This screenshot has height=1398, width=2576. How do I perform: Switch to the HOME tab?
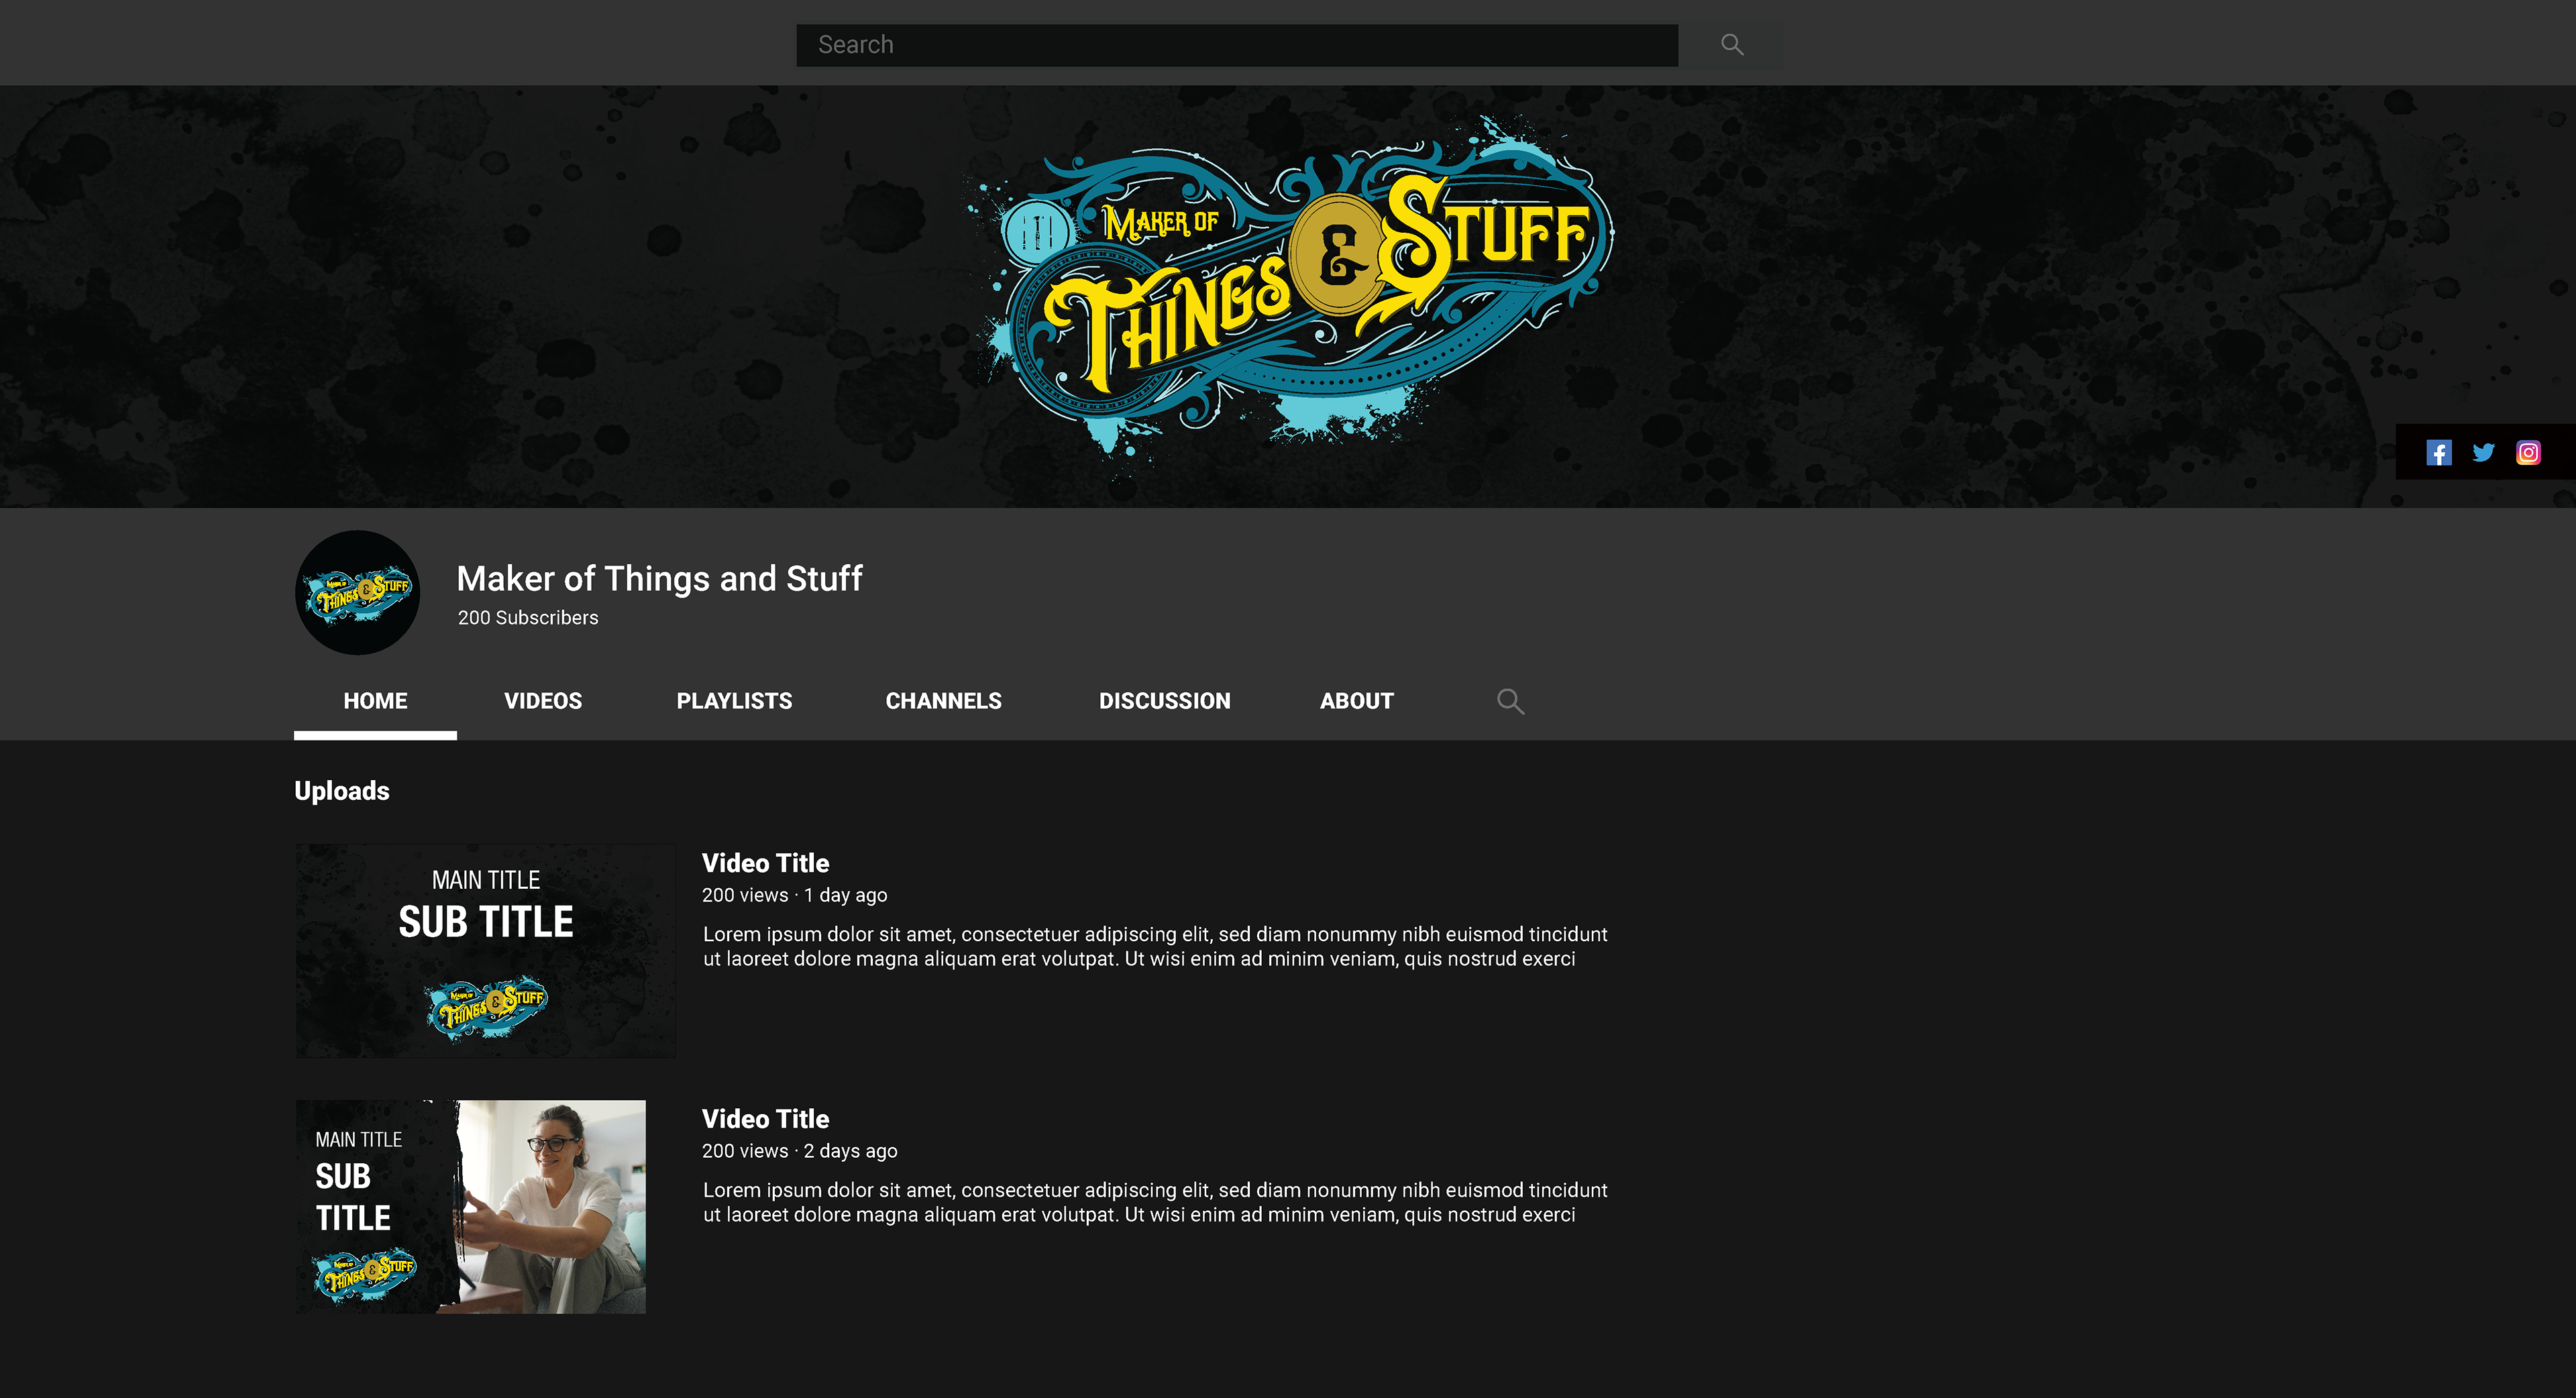[375, 701]
